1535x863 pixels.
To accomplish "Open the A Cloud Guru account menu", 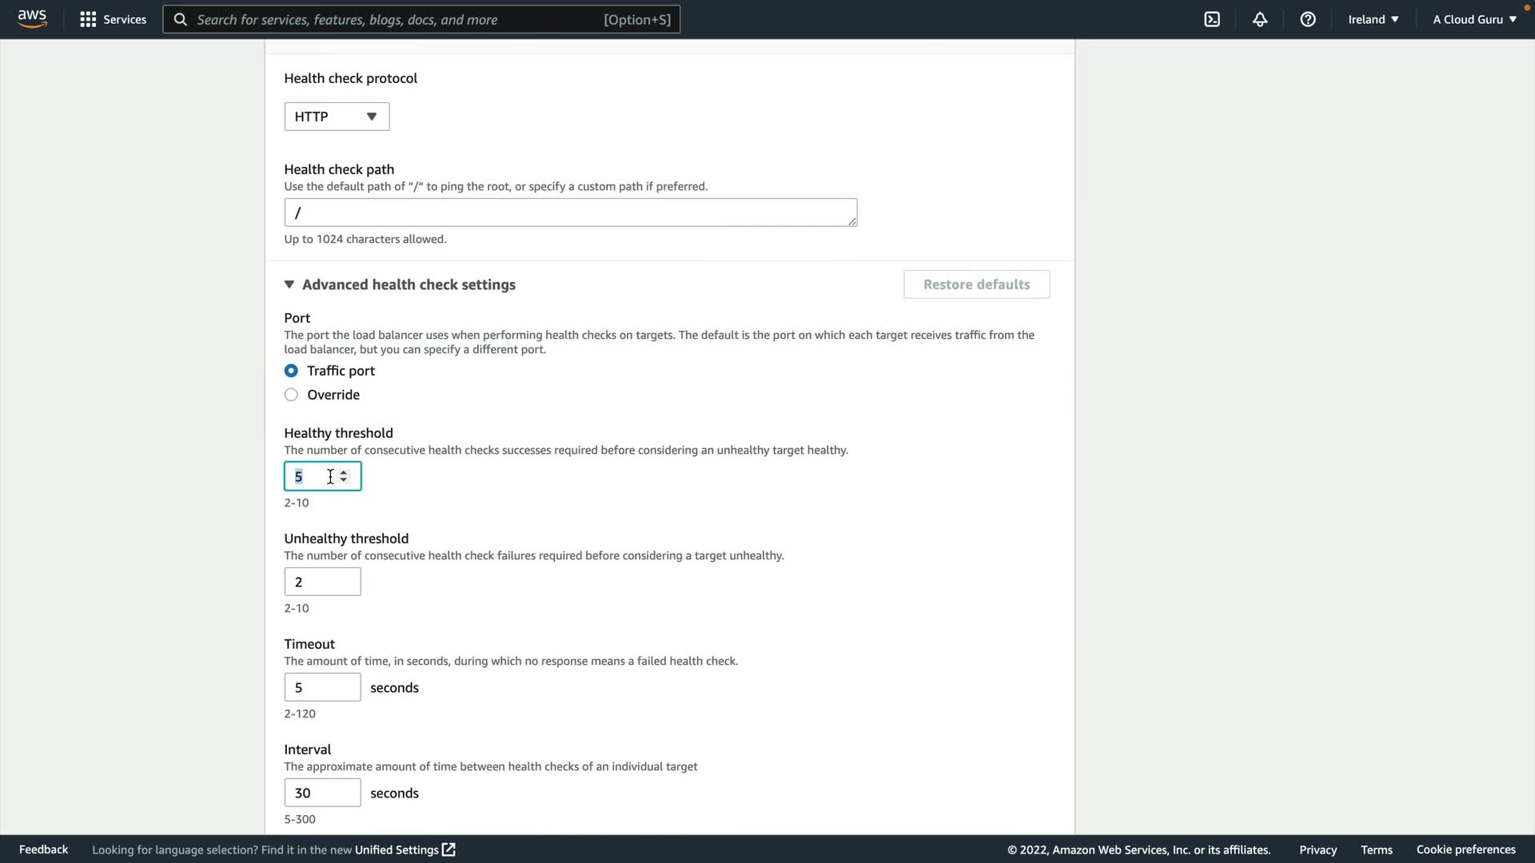I will [1474, 19].
